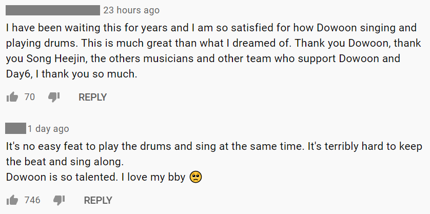This screenshot has height=214, width=430.
Task: Open first commenter's redacted username
Action: (x=53, y=10)
